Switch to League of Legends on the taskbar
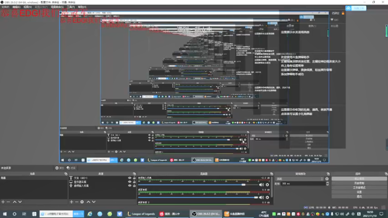 click(141, 214)
